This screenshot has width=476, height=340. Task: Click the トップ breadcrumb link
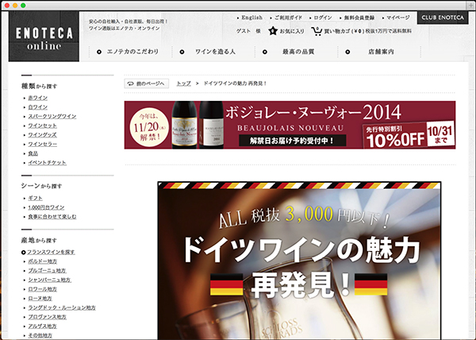coord(184,83)
